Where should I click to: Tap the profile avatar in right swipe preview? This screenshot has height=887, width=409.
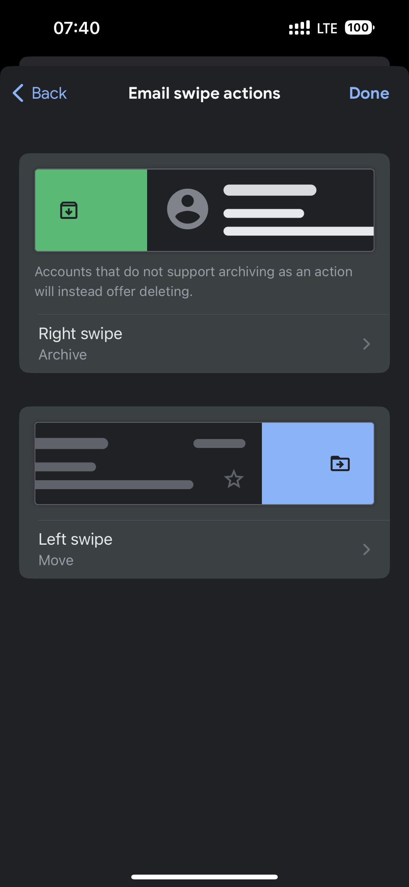click(x=187, y=209)
